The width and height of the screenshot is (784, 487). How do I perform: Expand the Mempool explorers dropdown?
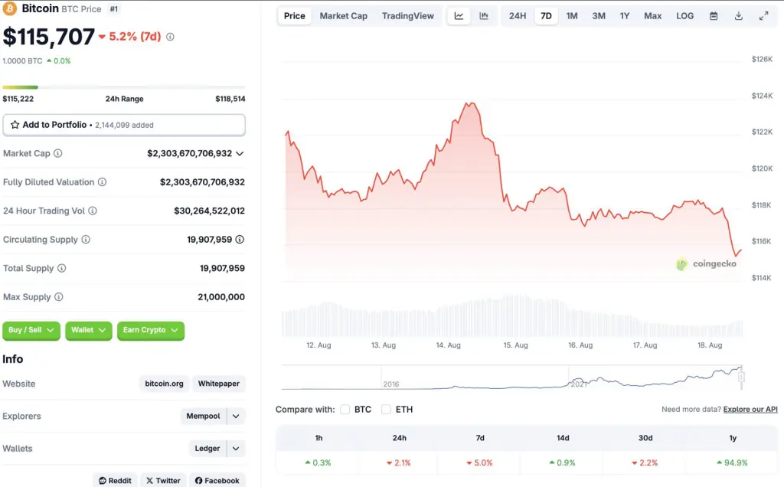pos(236,417)
